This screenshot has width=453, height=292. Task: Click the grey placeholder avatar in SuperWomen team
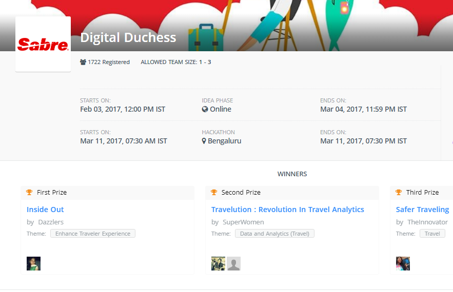tap(233, 263)
